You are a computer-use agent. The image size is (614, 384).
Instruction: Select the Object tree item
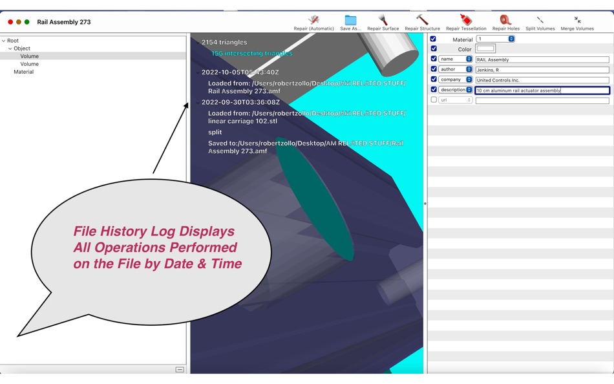point(22,48)
